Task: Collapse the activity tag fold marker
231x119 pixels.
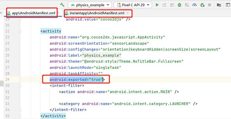Action: pos(20,31)
